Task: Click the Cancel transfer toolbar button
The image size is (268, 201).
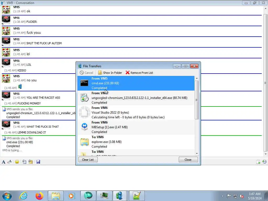Action: [x=86, y=73]
